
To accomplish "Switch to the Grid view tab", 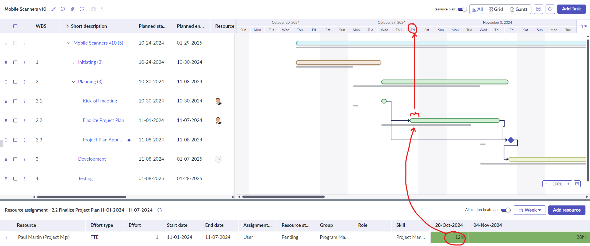I will coord(496,9).
